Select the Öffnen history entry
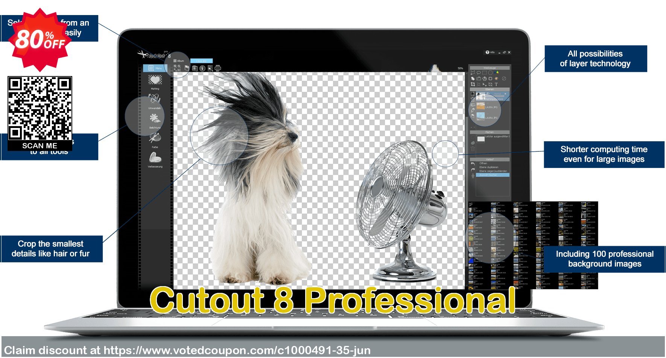Viewport: 666px width, 358px height. coord(483,163)
